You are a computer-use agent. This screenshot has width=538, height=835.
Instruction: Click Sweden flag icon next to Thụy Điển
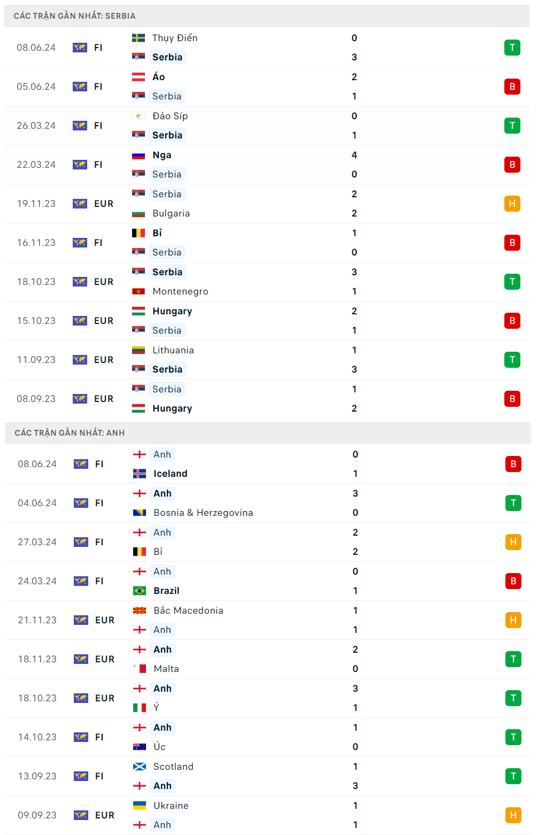pos(139,38)
